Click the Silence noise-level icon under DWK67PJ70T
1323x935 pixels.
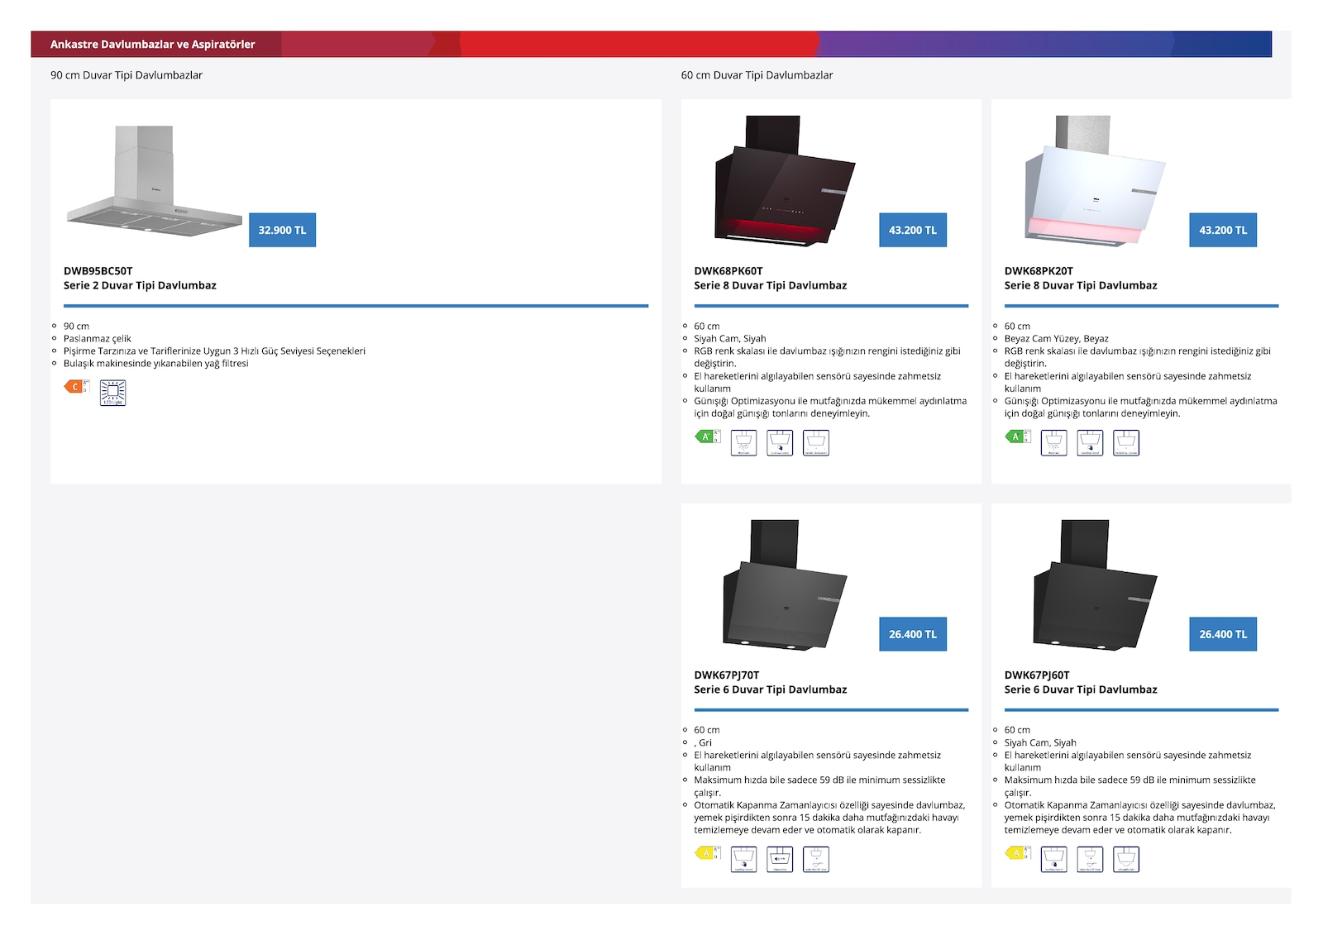pos(780,859)
